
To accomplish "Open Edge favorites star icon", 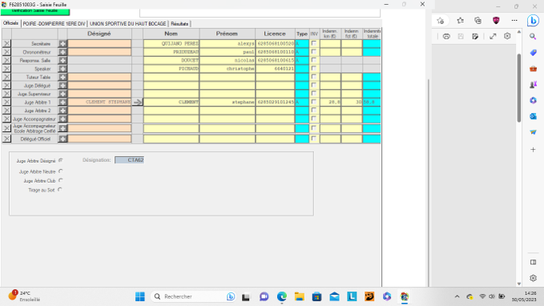I will pyautogui.click(x=461, y=21).
